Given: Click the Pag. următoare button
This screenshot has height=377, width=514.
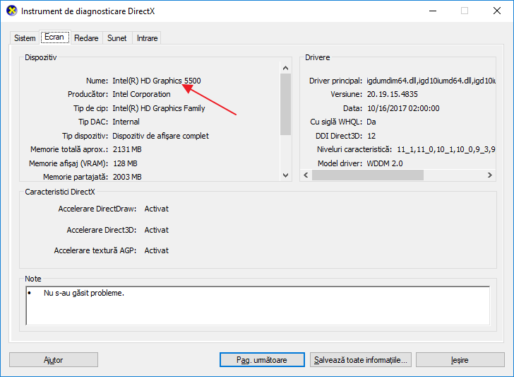Looking at the screenshot, I should click(262, 360).
